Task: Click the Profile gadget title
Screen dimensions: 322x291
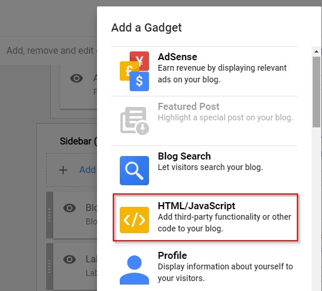Action: point(172,256)
